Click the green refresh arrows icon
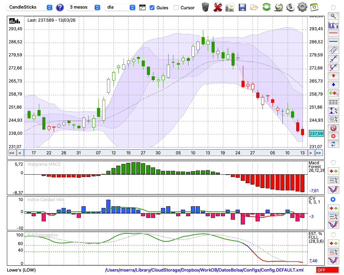Image resolution: width=344 pixels, height=275 pixels. pos(266,7)
